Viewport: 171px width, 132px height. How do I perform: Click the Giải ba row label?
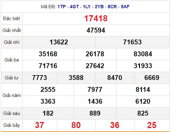[x=12, y=60]
